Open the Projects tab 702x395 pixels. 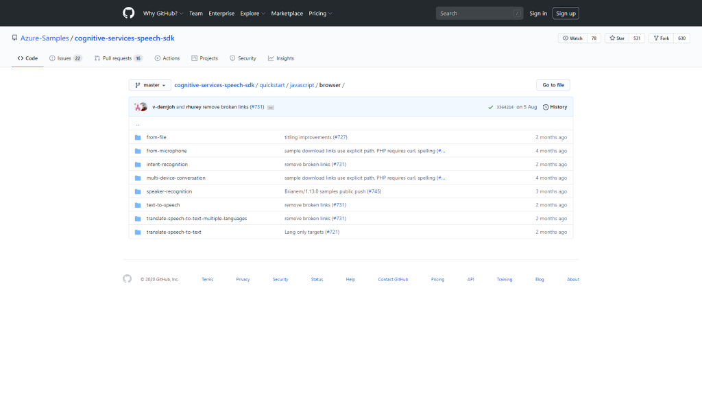[x=204, y=58]
